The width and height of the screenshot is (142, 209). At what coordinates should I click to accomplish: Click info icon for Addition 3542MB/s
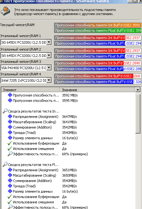pyautogui.click(x=10, y=127)
